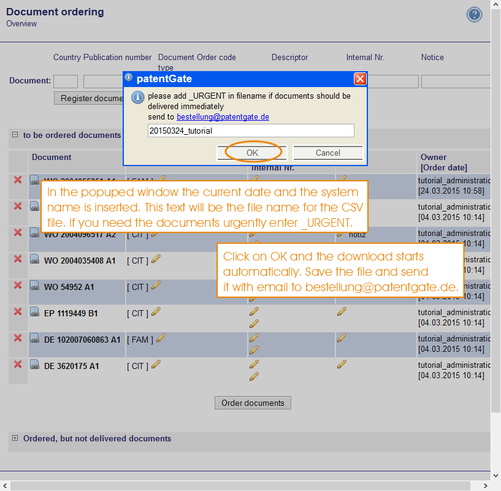501x491 pixels.
Task: Delete the DE 102007060863 A1 document row
Action: click(18, 338)
